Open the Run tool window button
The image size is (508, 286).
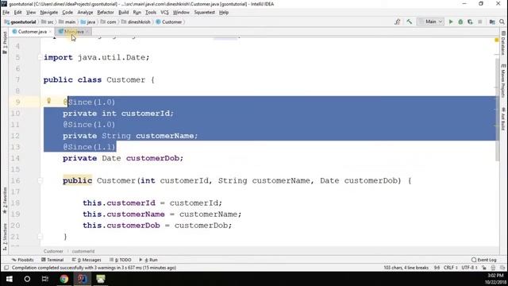pos(148,260)
